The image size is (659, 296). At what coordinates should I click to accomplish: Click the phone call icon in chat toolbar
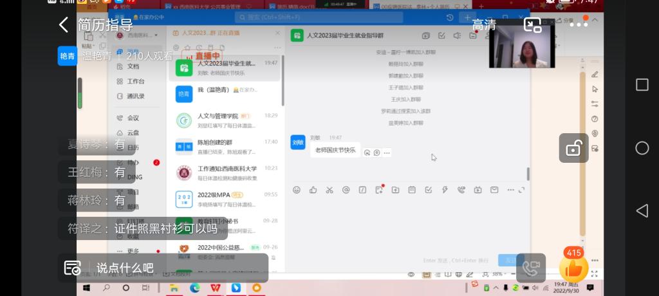click(x=461, y=190)
